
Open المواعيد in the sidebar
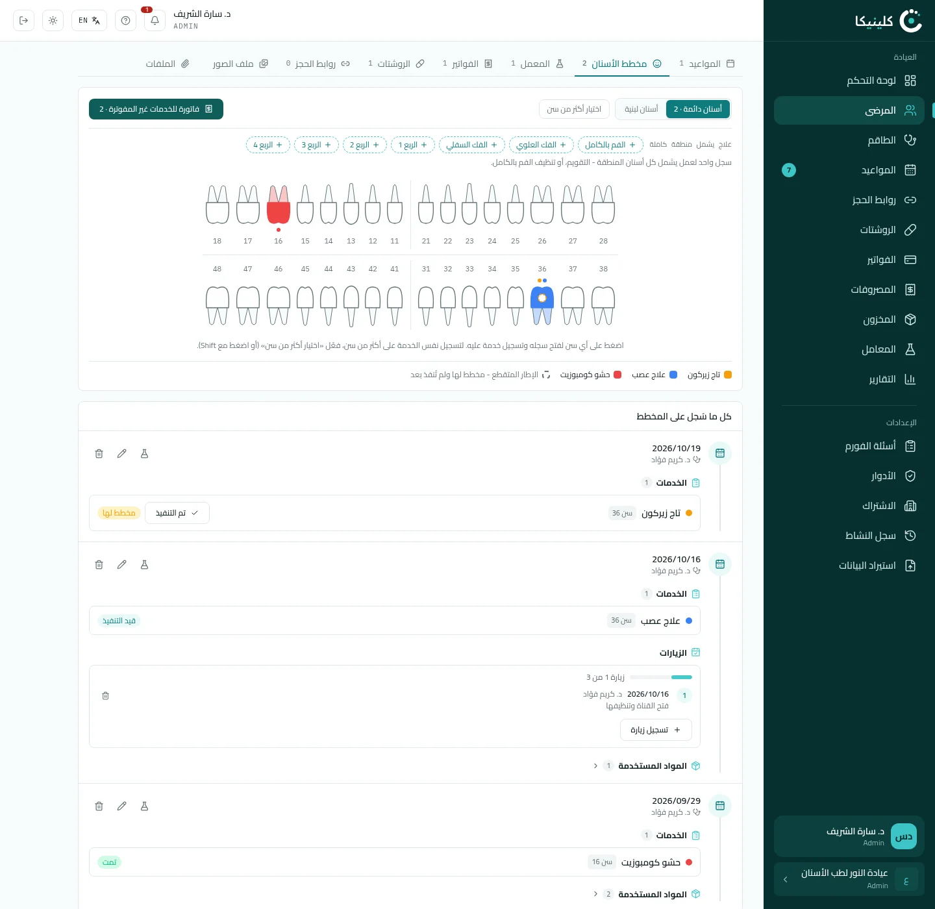(x=849, y=170)
